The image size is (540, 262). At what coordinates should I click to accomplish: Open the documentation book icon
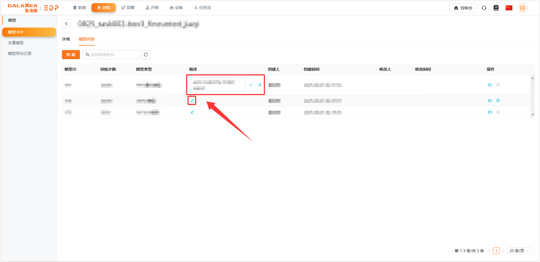pyautogui.click(x=496, y=8)
